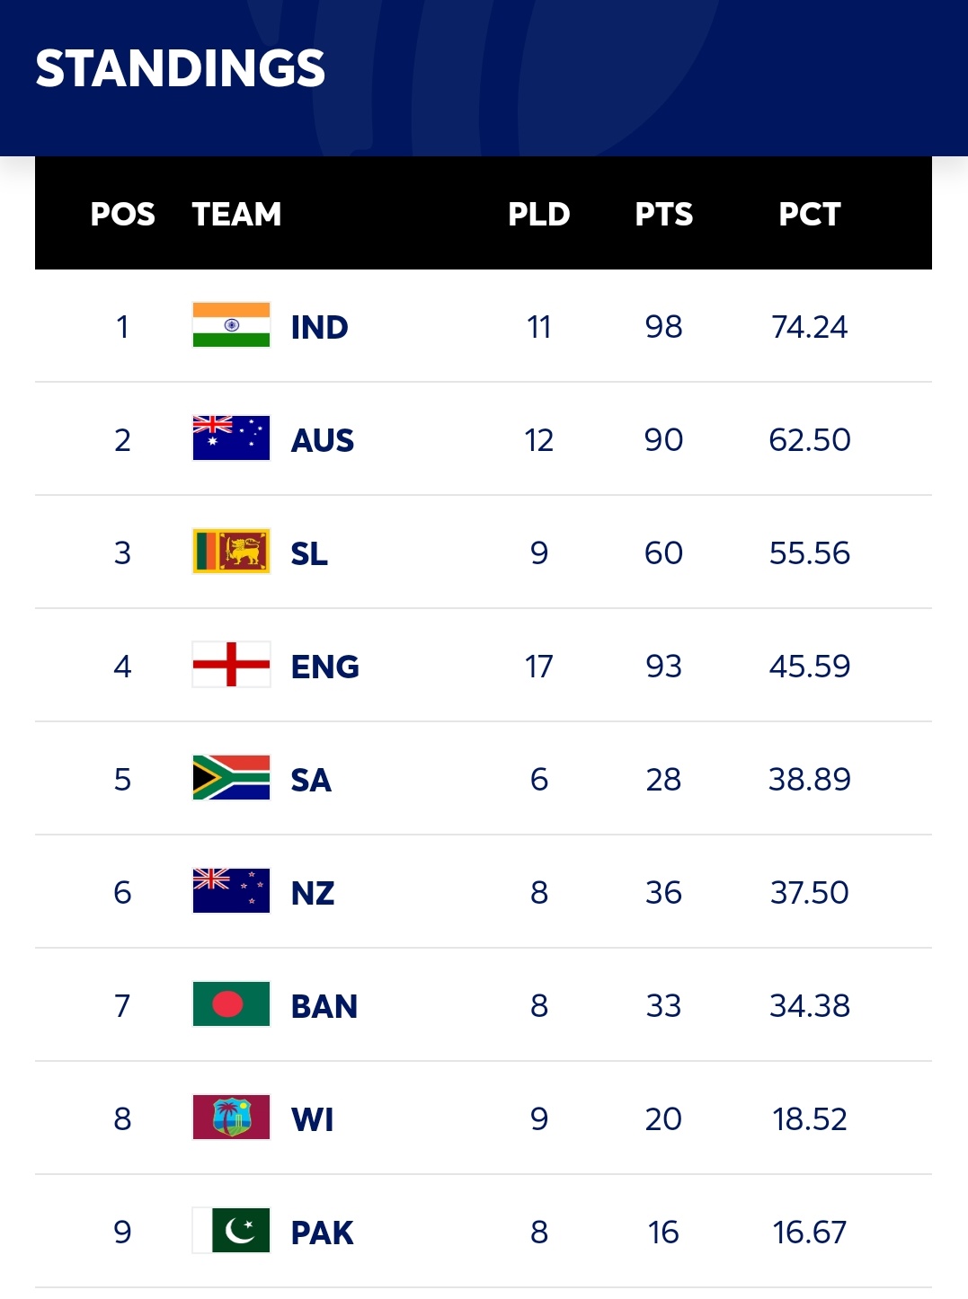
Task: Click the India flag icon
Action: click(231, 325)
